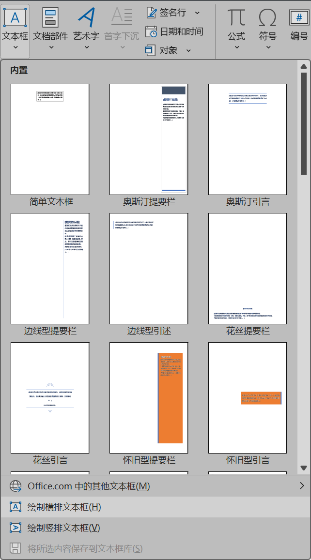
Task: Insert 花丝引言 thumbnail
Action: 50,398
